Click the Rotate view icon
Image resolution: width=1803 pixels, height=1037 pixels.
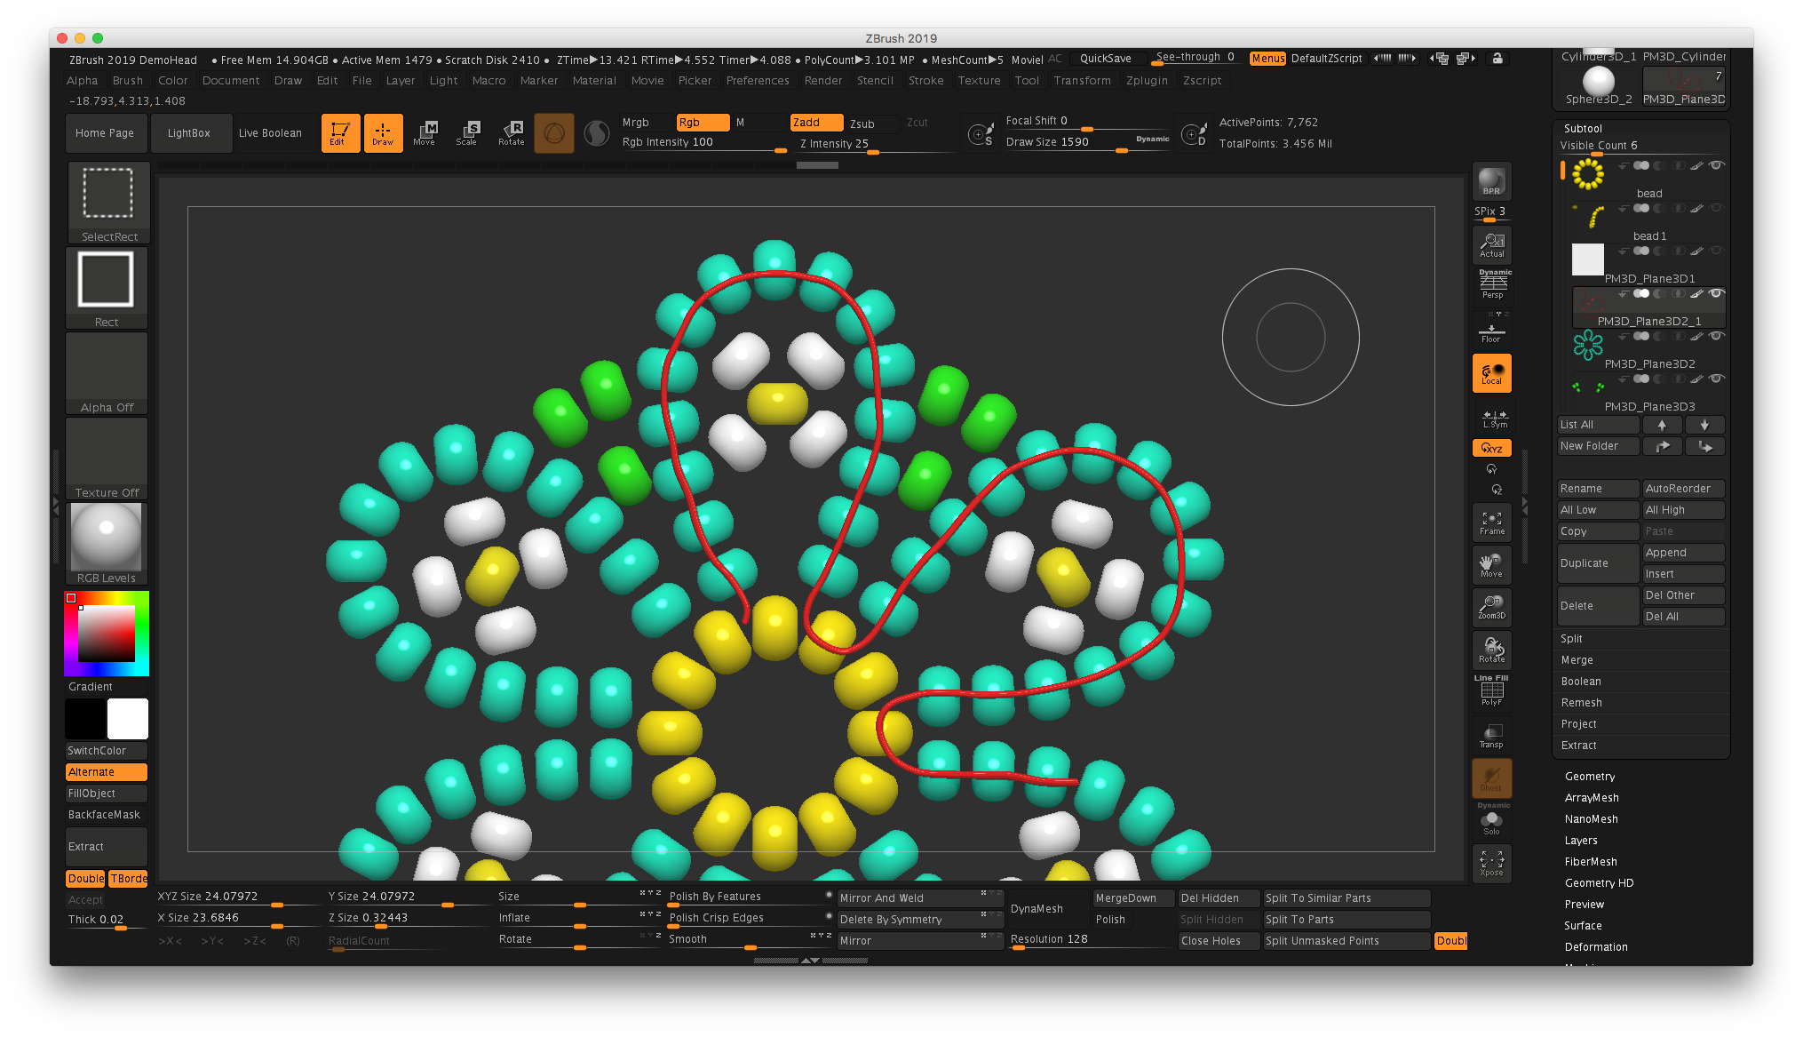(x=1491, y=650)
